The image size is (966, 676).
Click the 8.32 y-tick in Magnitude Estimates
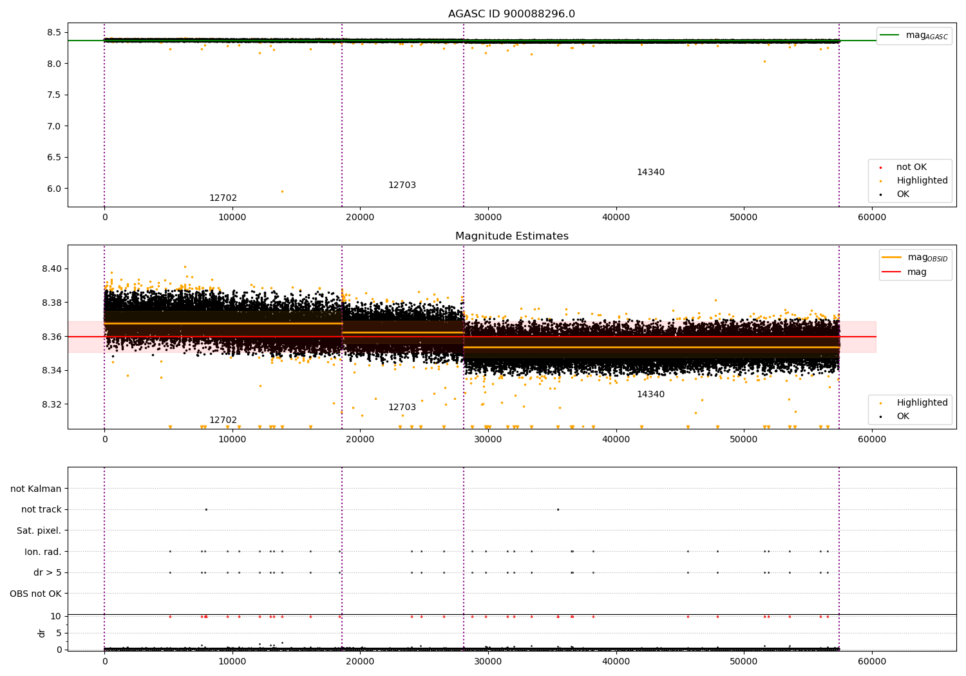[x=51, y=404]
